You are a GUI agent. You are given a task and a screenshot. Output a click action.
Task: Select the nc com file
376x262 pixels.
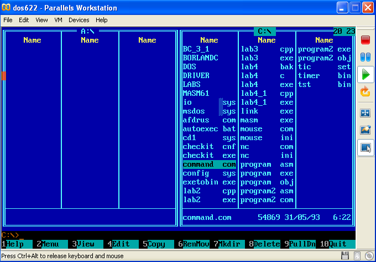tap(267, 147)
